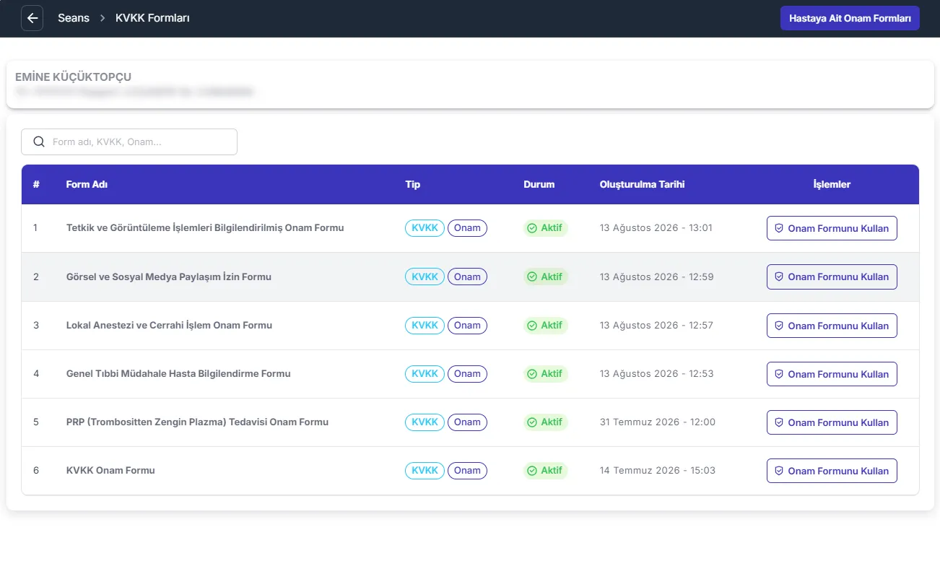Click the Aktif status in the PRP Tedavisi row
Screen dimensions: 940x587
546,422
